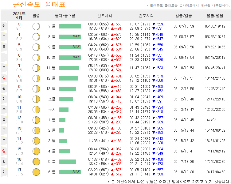Click the 6물 MAX tide flow bar
The height and width of the screenshot is (184, 231).
click(70, 172)
